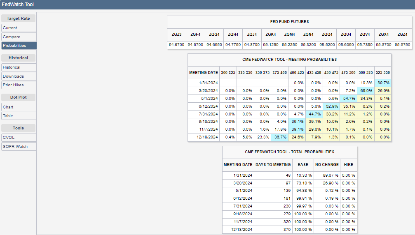The width and height of the screenshot is (415, 235).
Task: Select the highlighted 89.7% cell for 1/31/2024
Action: coord(383,83)
